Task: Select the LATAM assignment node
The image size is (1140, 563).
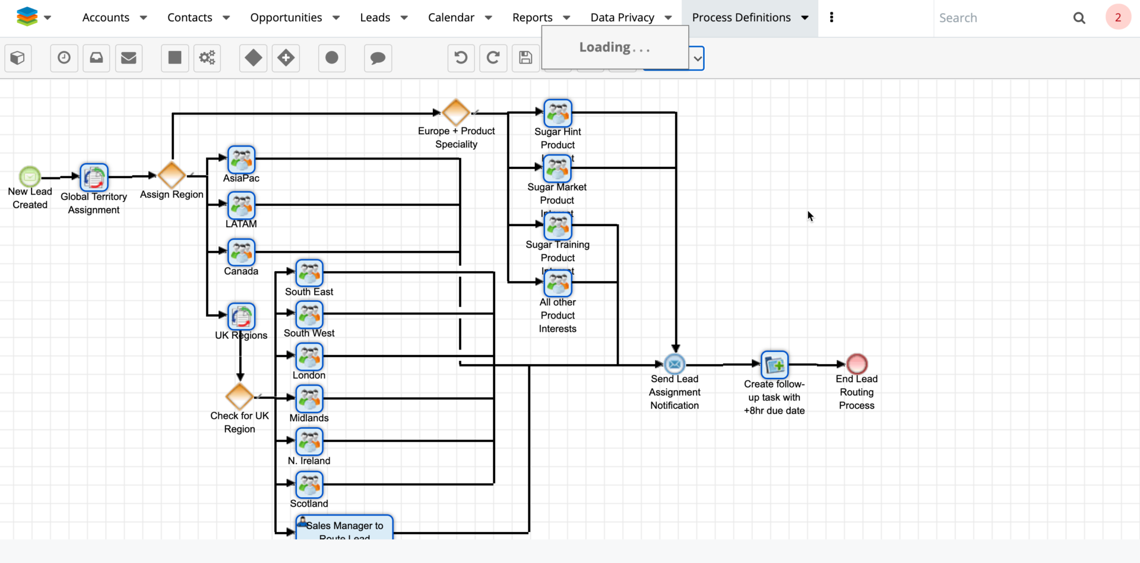Action: point(241,205)
